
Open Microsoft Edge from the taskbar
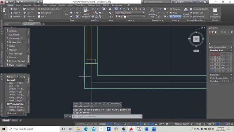(86, 129)
